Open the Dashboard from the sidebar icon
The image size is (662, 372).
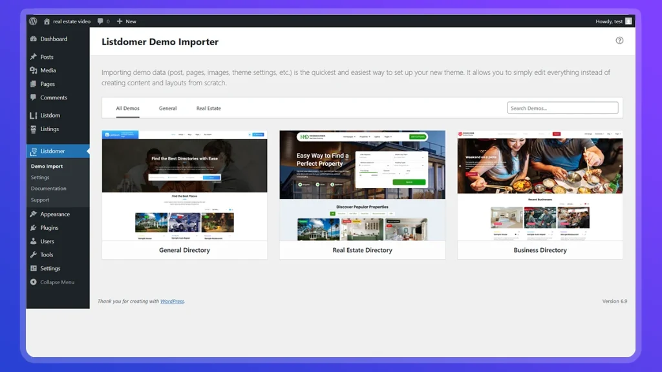[33, 39]
